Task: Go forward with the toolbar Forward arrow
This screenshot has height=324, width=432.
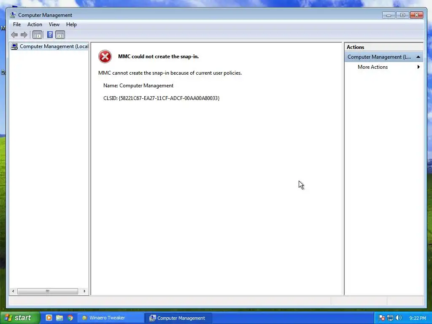Action: pos(24,35)
